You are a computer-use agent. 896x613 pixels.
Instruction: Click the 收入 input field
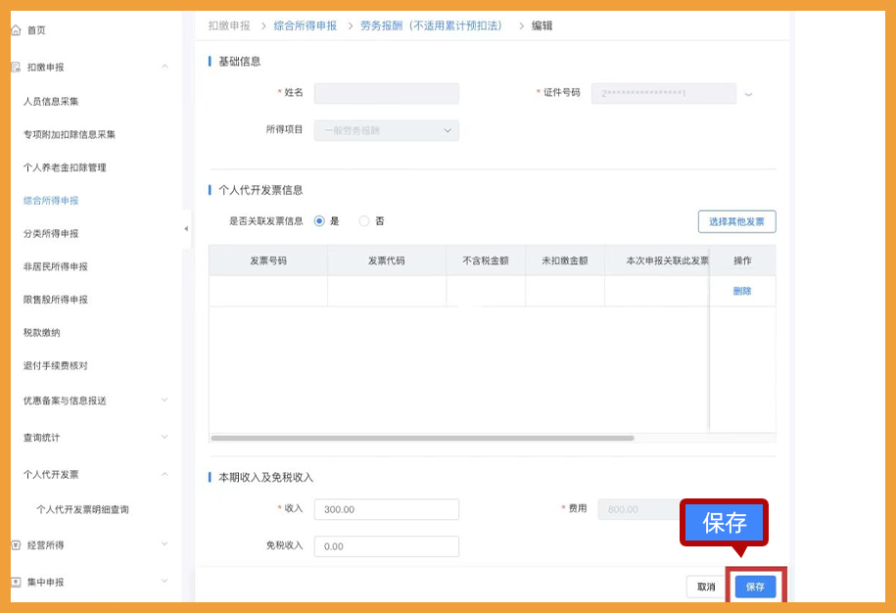tap(386, 509)
